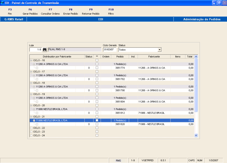Collapse NESTLE BRASIL node under CICLO - 20
Screen dimensions: 227x163
point(34,109)
